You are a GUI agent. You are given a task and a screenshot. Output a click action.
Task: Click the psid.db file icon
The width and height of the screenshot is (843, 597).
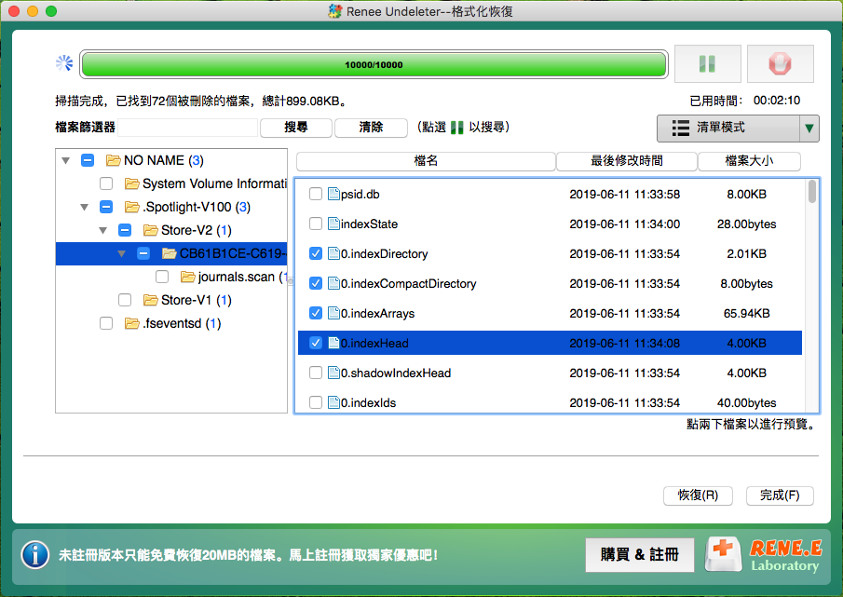(334, 195)
